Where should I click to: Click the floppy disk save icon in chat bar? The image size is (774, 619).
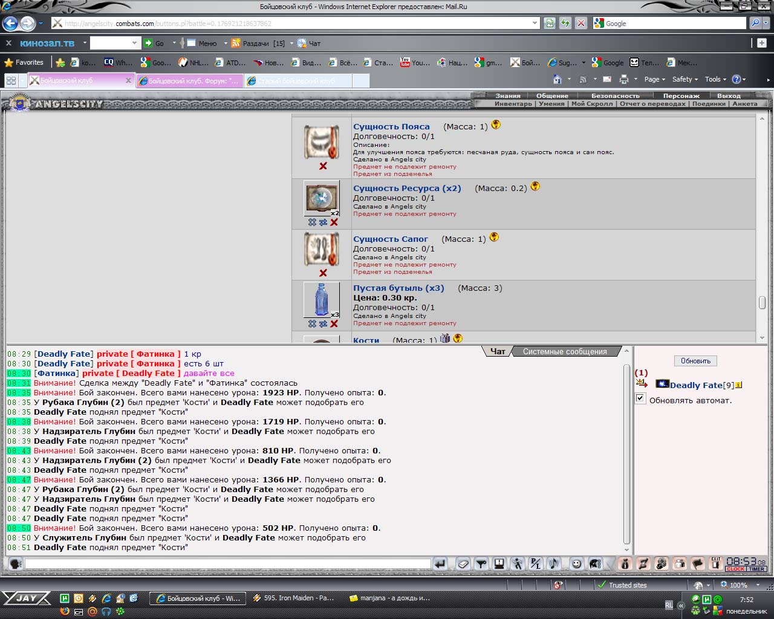499,564
